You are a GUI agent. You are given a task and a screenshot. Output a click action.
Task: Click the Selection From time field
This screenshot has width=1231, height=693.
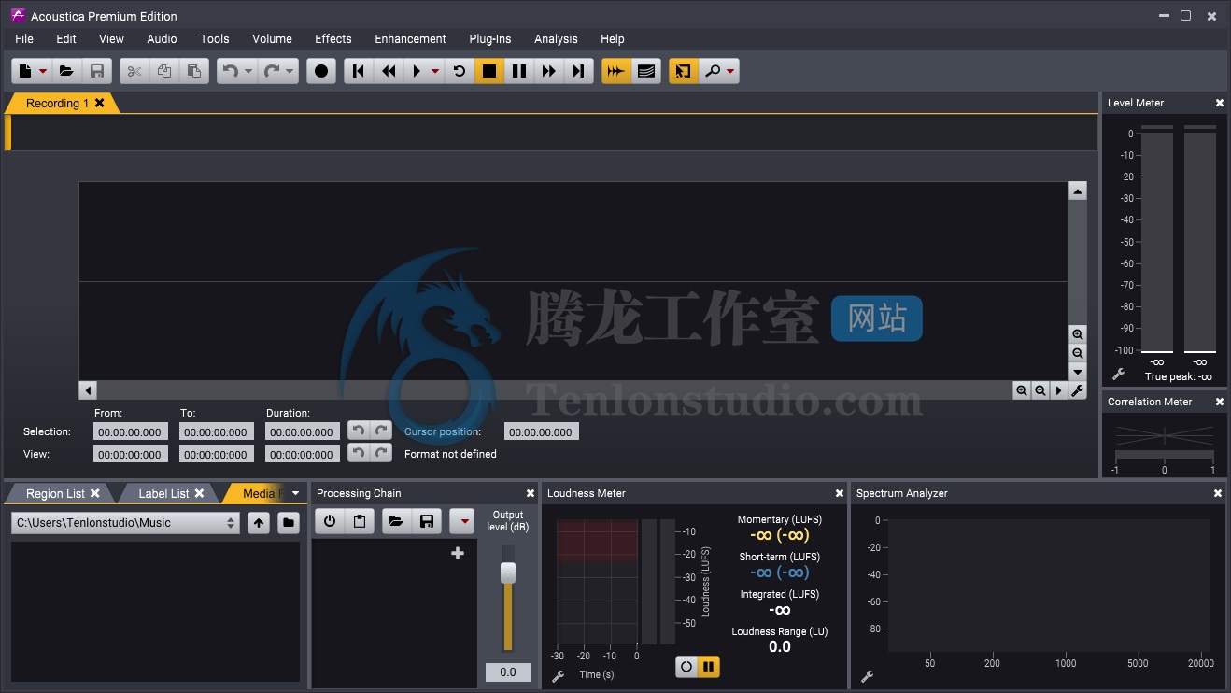[x=131, y=431]
